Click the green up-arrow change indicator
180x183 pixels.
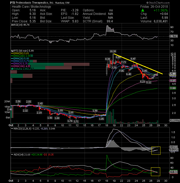click(143, 10)
